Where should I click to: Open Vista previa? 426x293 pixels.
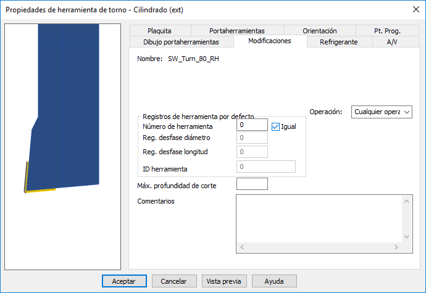click(224, 281)
